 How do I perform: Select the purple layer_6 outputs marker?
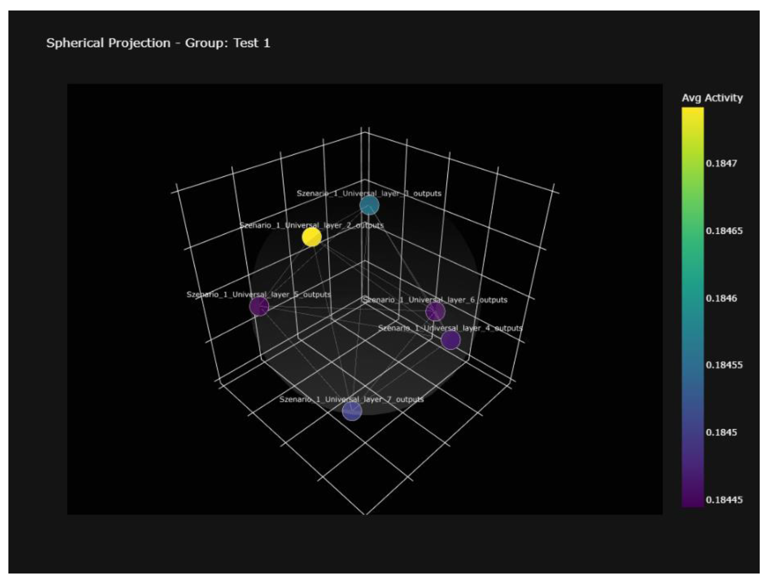coord(435,311)
